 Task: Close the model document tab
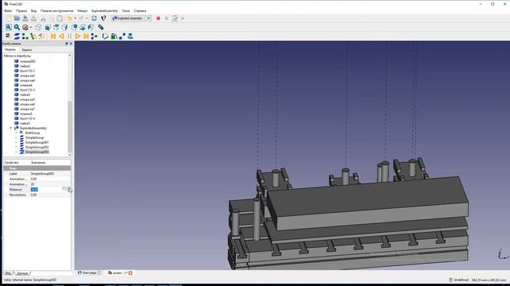point(131,273)
